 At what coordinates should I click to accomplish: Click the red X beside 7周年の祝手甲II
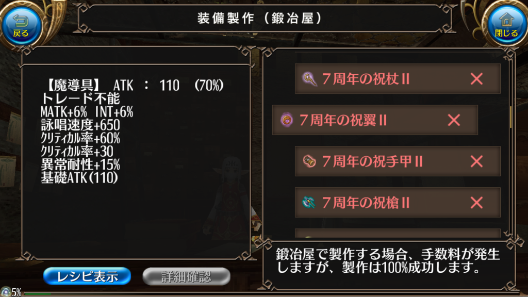tap(476, 161)
